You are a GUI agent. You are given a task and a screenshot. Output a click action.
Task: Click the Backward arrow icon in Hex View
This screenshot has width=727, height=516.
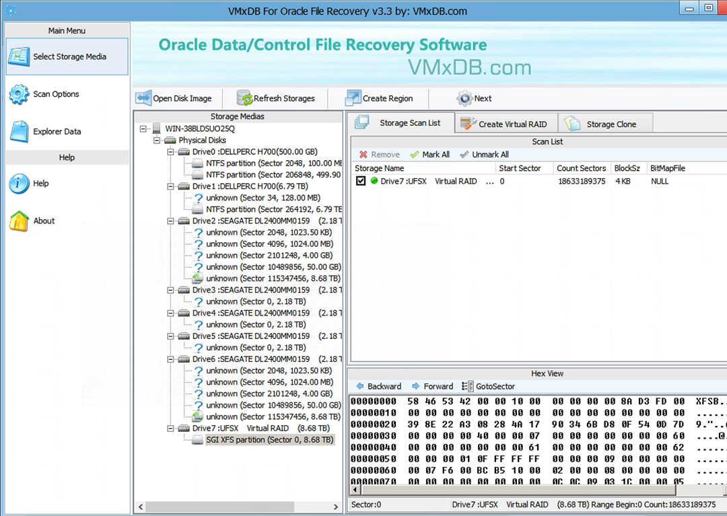click(359, 386)
